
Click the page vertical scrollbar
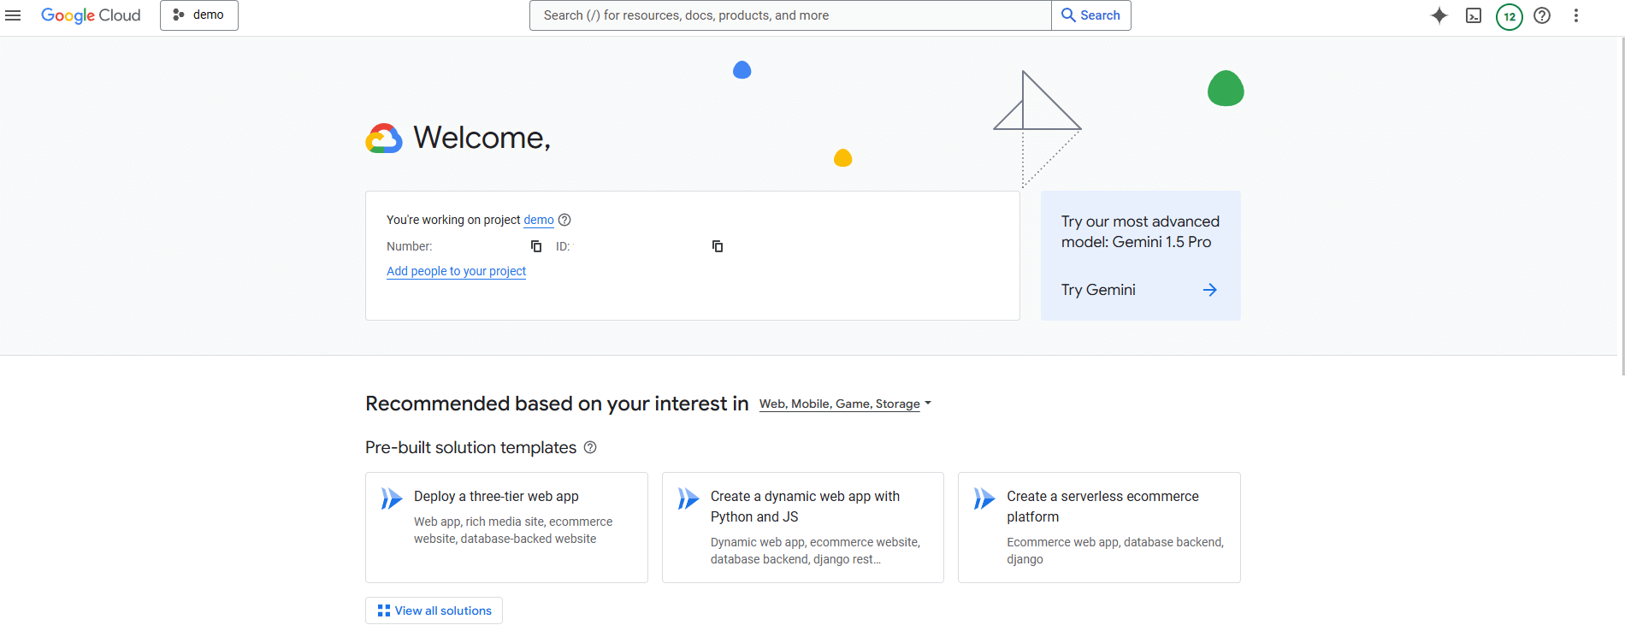point(1622,205)
